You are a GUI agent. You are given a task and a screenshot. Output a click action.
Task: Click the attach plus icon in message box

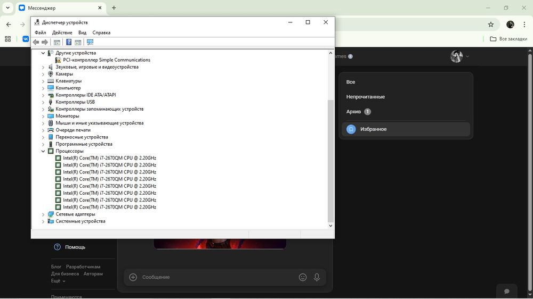[x=133, y=277]
